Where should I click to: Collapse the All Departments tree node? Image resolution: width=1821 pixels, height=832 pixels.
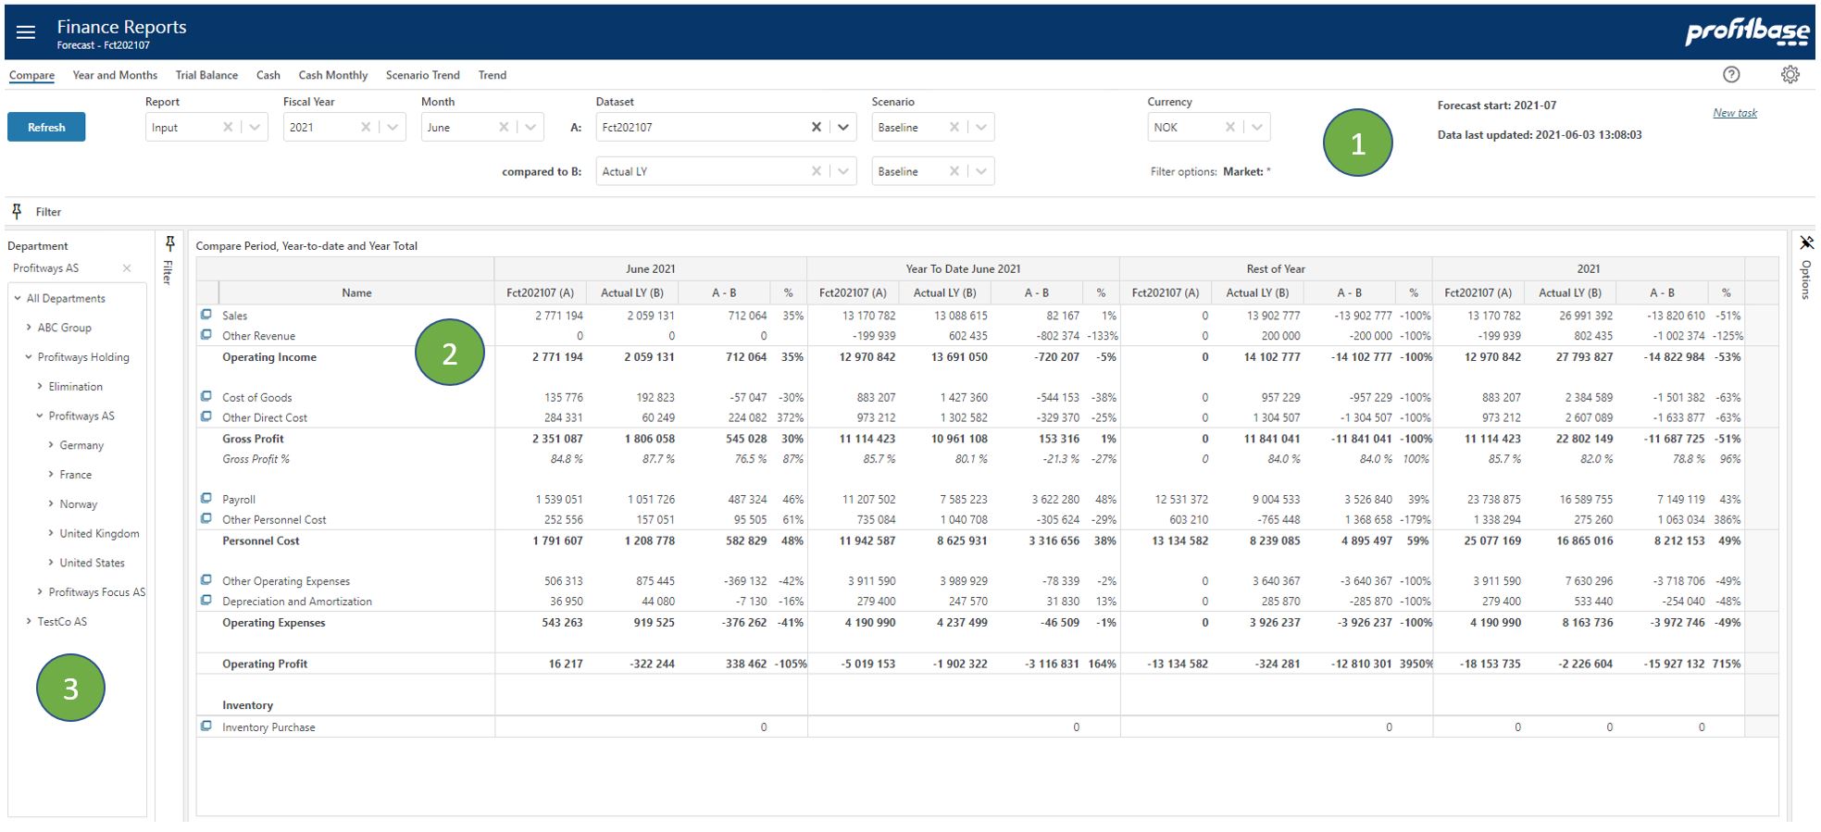[x=18, y=298]
